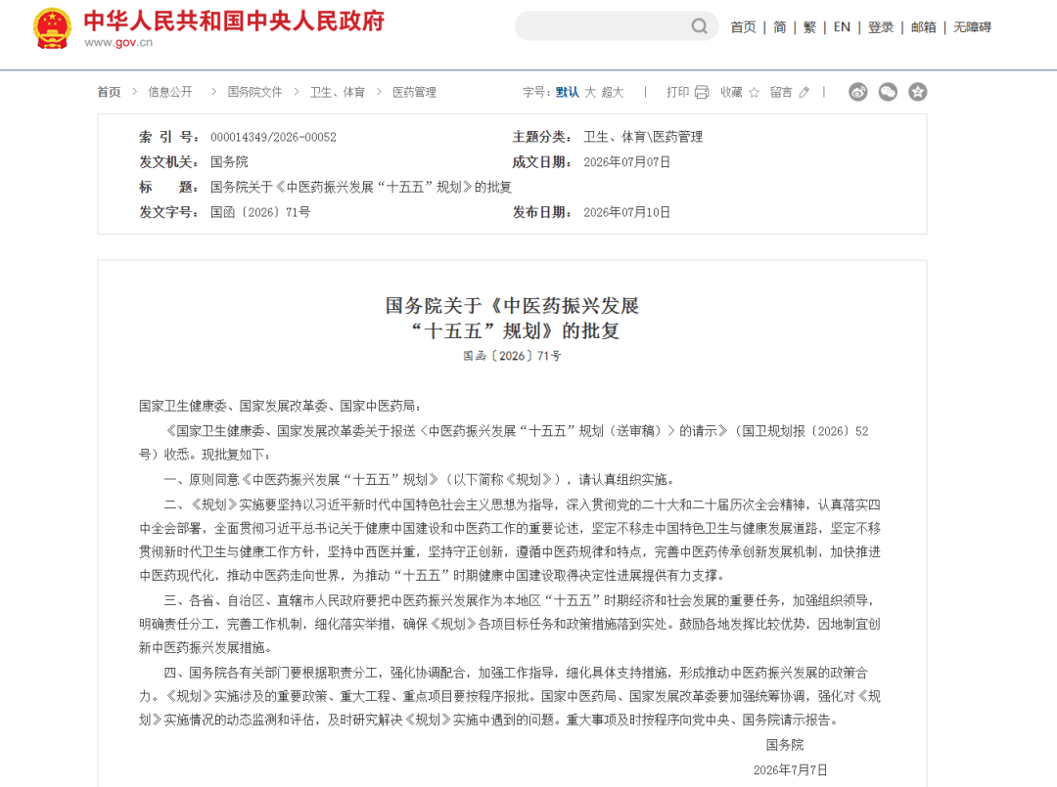Click the national emblem logo
Image resolution: width=1057 pixels, height=787 pixels.
[x=52, y=28]
